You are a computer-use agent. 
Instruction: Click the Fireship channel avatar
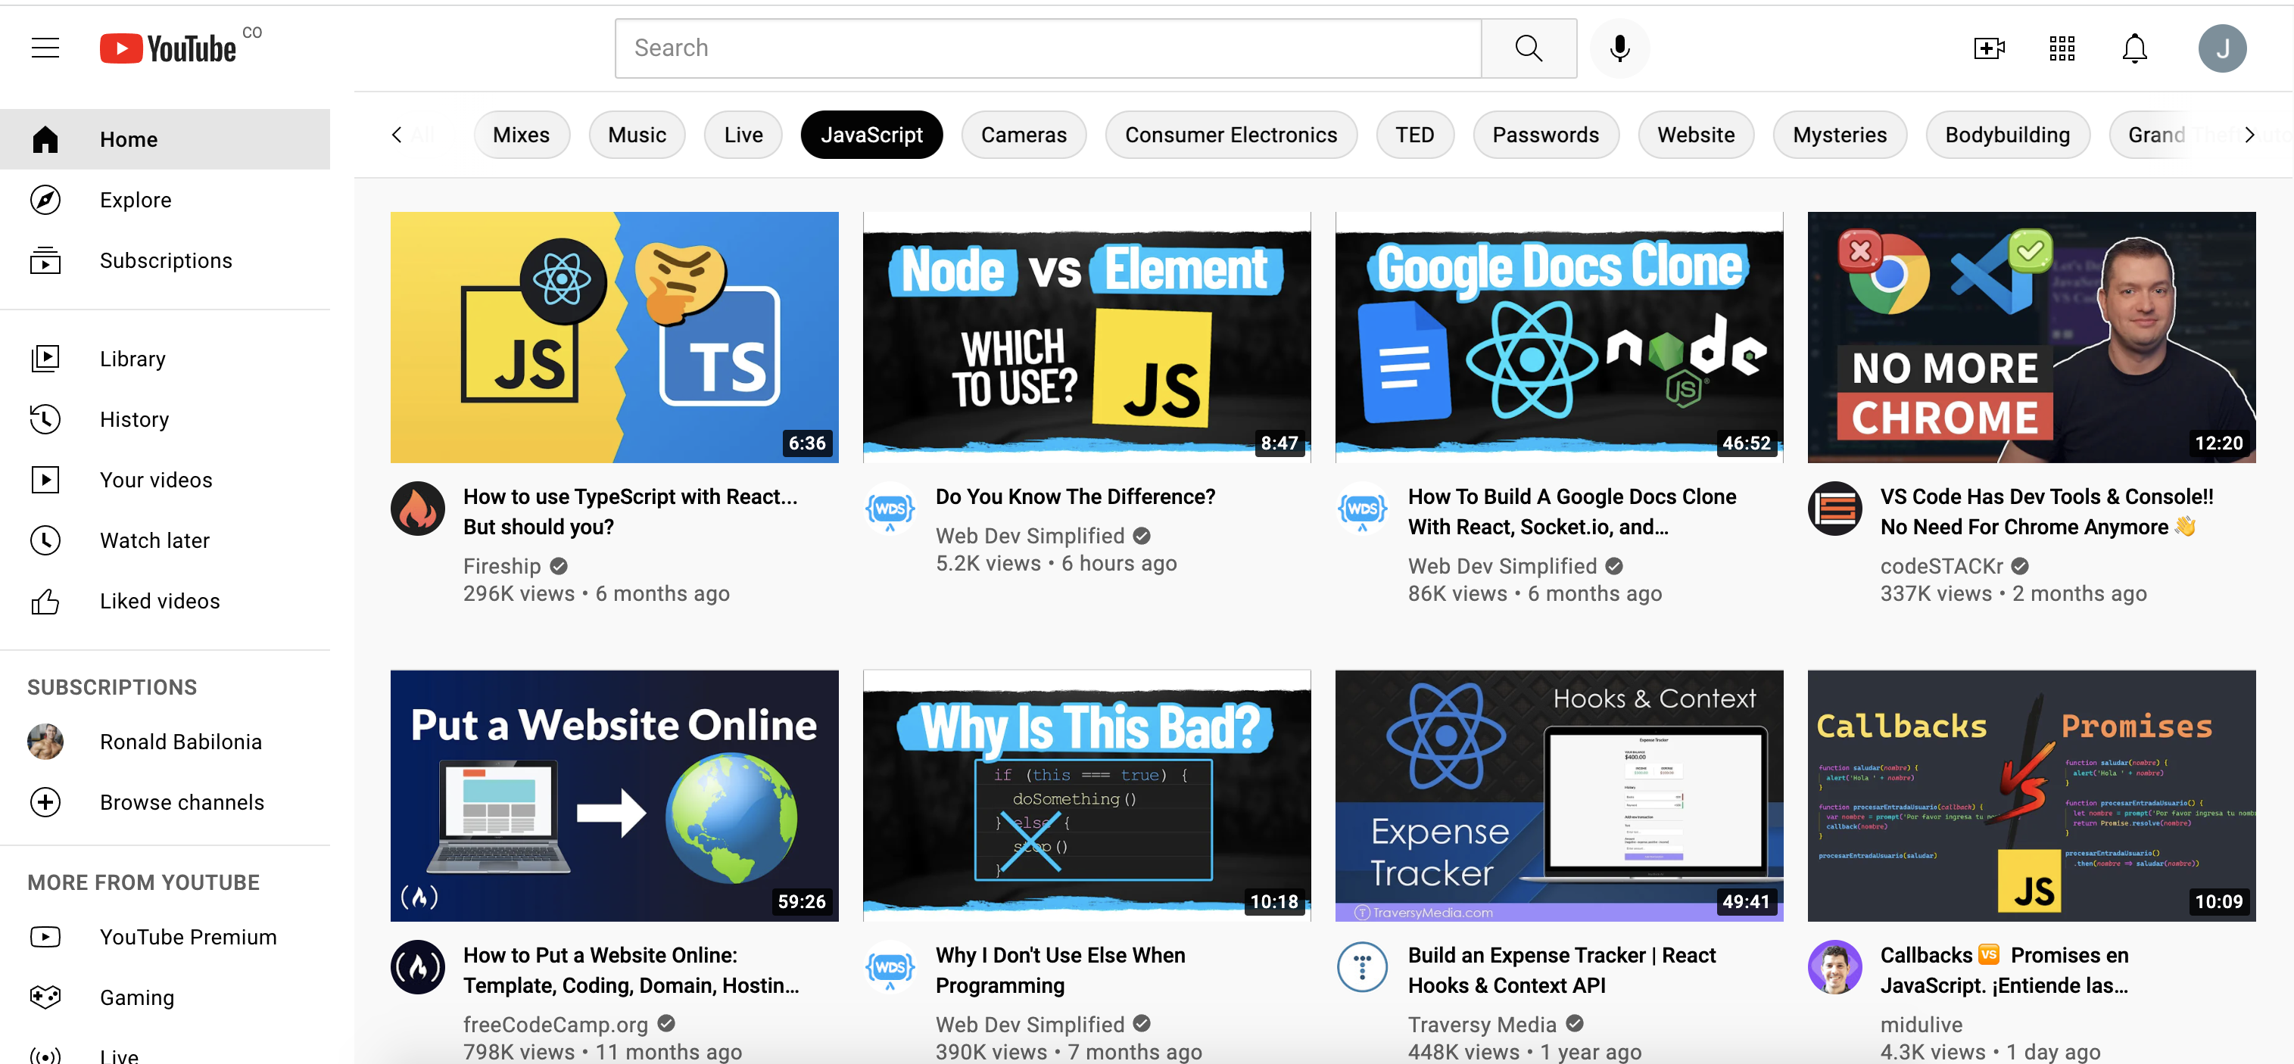(x=418, y=509)
